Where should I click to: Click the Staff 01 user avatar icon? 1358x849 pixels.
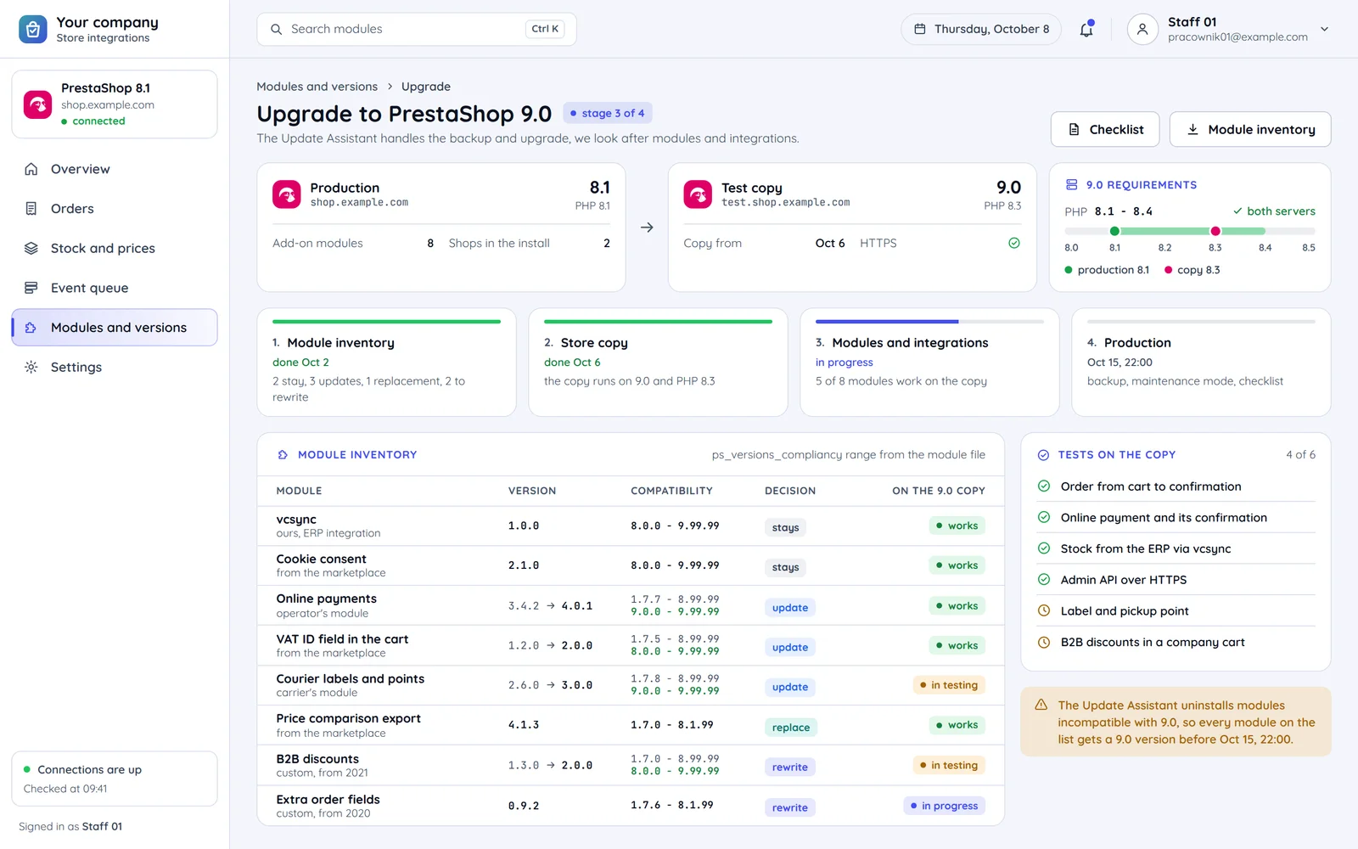click(1142, 29)
